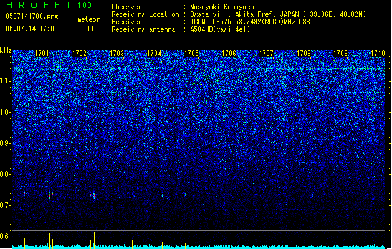
Task: Click the 'Receiving Location' label
Action: (145, 14)
